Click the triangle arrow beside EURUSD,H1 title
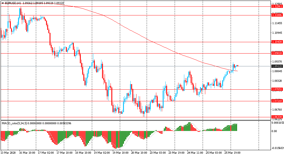Image resolution: width=284 pixels, height=156 pixels. pos(3,3)
